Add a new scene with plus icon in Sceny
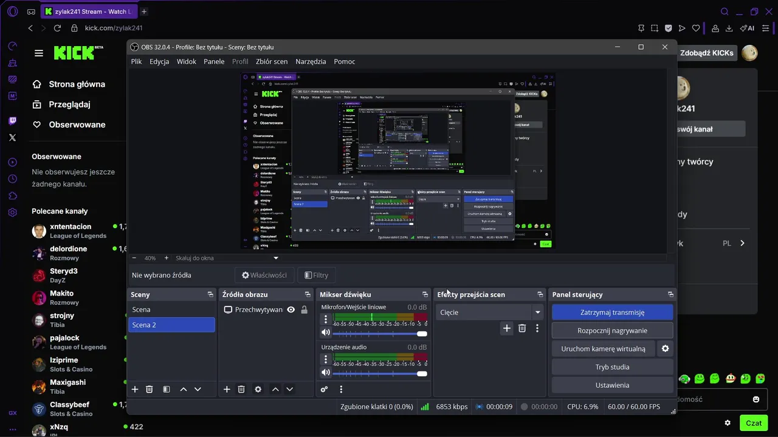Screen dimensions: 778x437 click(x=135, y=390)
